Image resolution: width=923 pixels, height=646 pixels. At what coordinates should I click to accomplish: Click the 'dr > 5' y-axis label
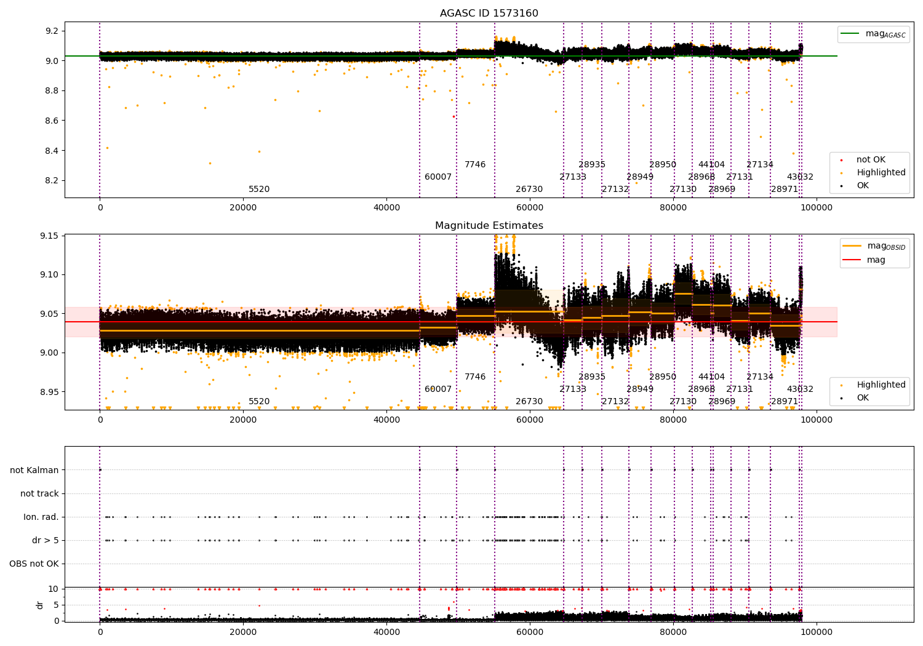(46, 541)
